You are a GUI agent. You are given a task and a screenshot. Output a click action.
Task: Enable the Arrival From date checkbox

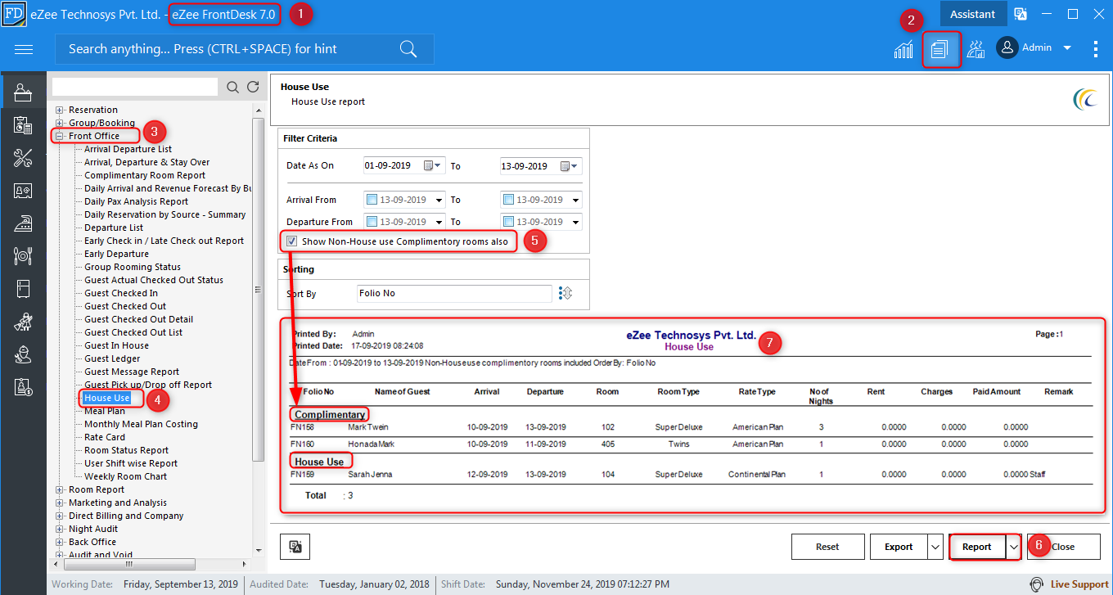click(373, 200)
